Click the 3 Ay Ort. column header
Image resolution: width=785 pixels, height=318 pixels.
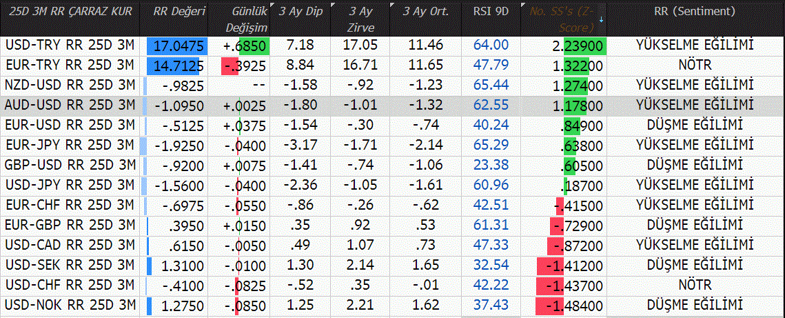pyautogui.click(x=427, y=11)
